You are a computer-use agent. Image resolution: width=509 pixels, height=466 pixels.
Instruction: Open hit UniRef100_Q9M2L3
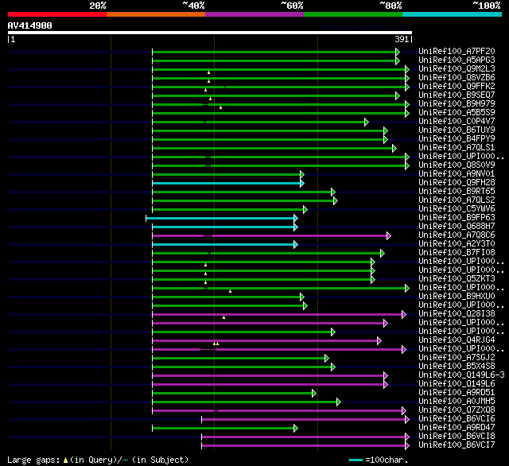[x=457, y=69]
